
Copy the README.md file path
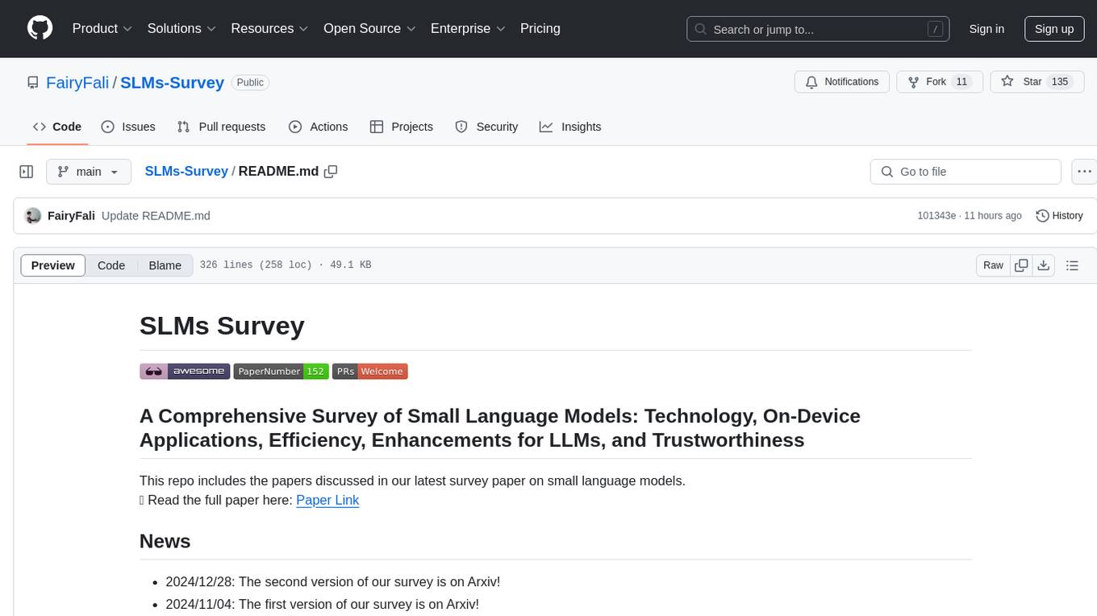(331, 172)
